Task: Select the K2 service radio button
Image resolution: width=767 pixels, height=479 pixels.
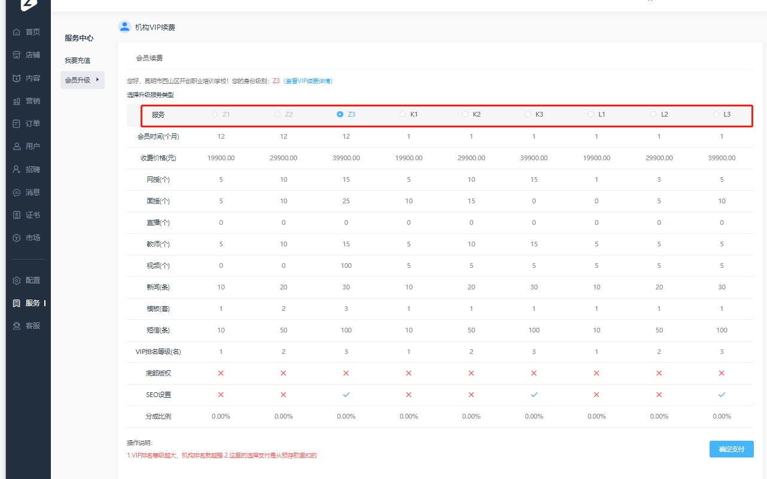Action: [x=465, y=114]
